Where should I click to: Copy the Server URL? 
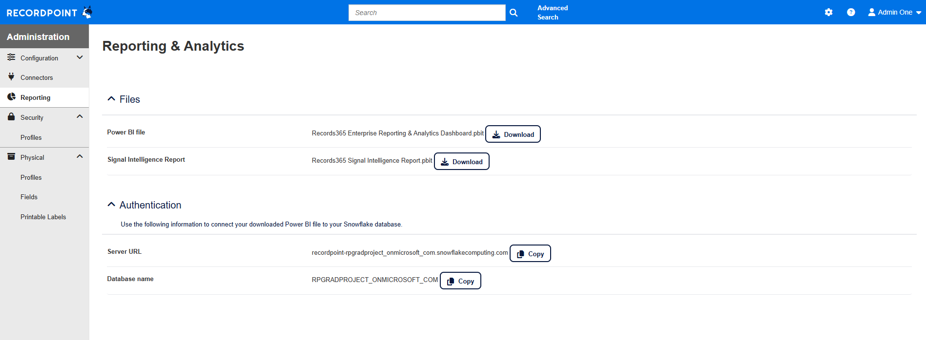pyautogui.click(x=530, y=254)
